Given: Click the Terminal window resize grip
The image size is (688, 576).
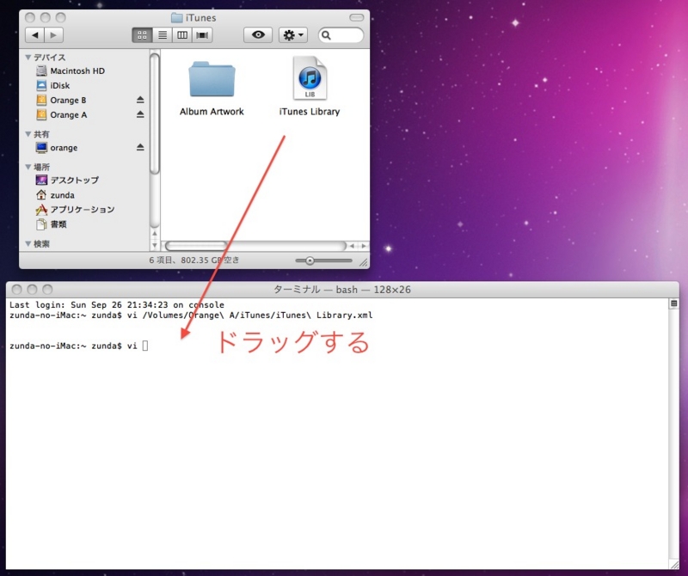Looking at the screenshot, I should click(673, 565).
